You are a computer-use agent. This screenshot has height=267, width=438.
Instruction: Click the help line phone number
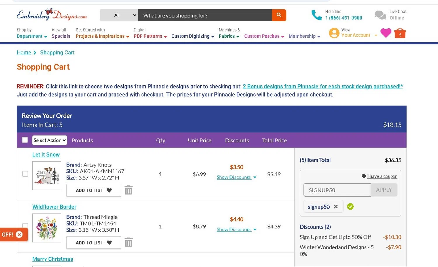pyautogui.click(x=344, y=18)
